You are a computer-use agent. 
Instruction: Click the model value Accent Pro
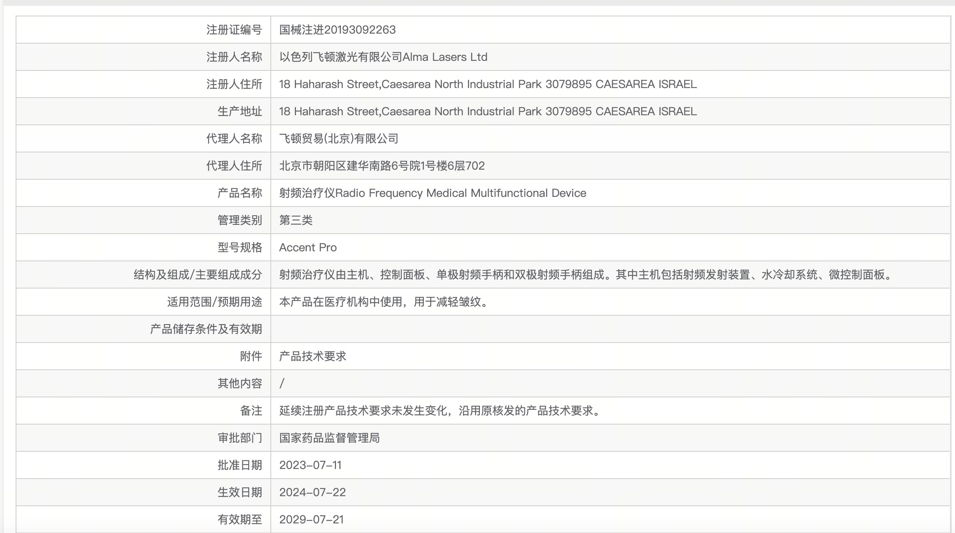tap(308, 247)
